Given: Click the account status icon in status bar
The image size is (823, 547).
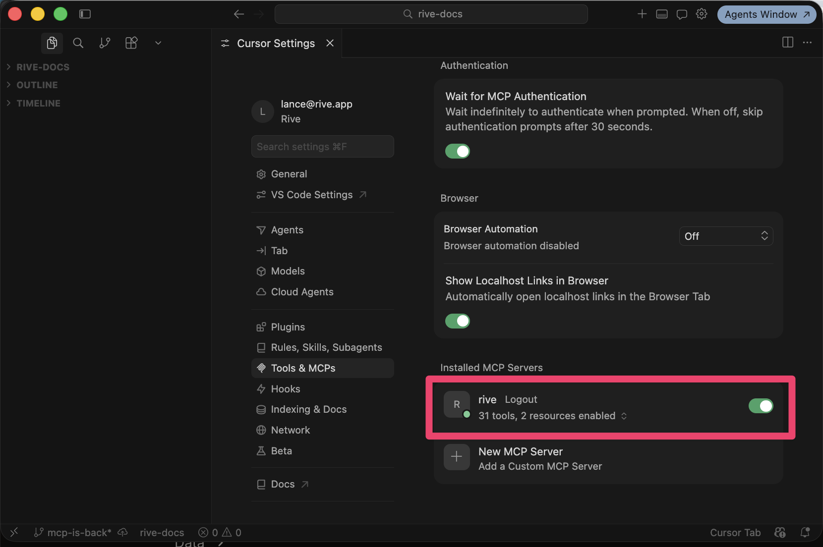Looking at the screenshot, I should (x=780, y=533).
